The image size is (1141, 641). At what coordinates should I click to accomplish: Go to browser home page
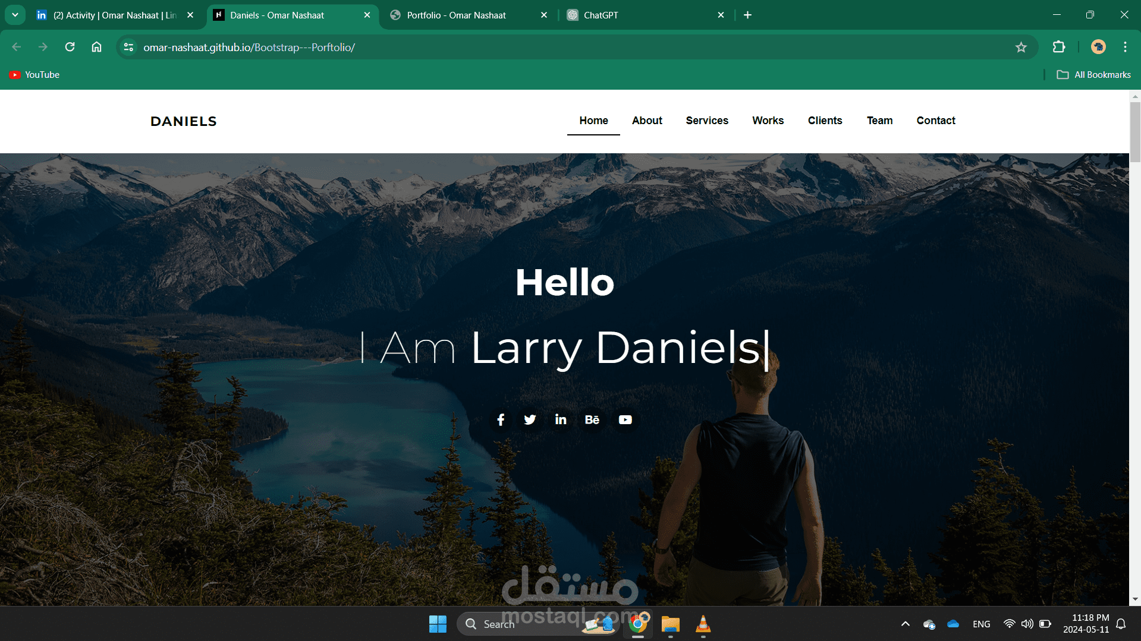click(x=96, y=47)
